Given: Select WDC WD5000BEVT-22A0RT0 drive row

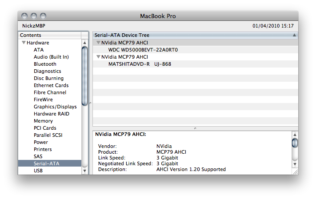Looking at the screenshot, I should (x=195, y=50).
